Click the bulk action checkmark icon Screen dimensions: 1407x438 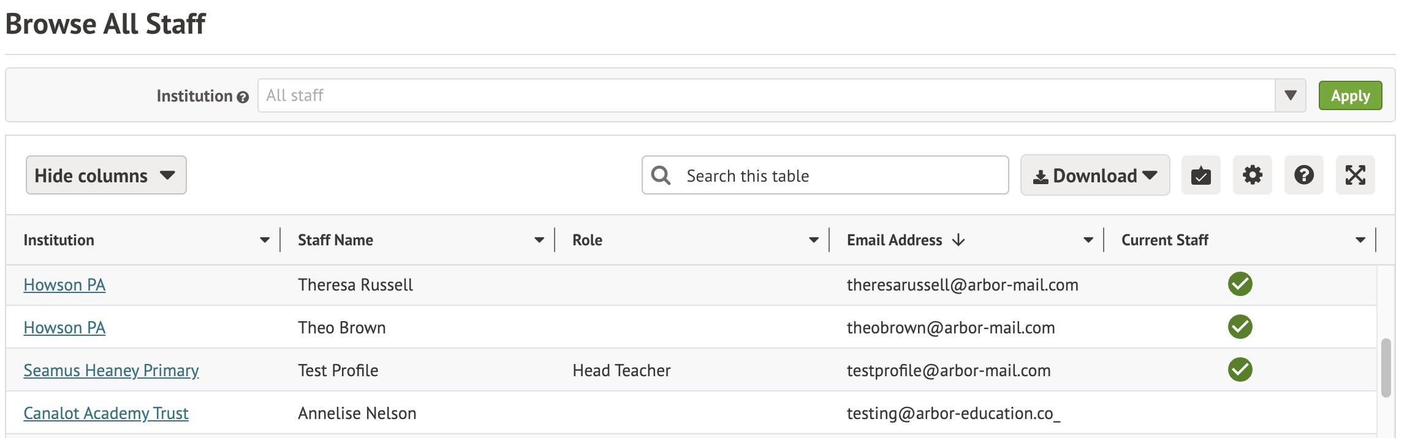pos(1200,176)
